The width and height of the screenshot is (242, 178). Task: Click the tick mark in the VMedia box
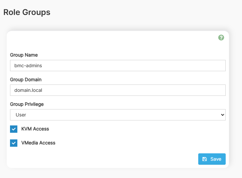coord(14,143)
